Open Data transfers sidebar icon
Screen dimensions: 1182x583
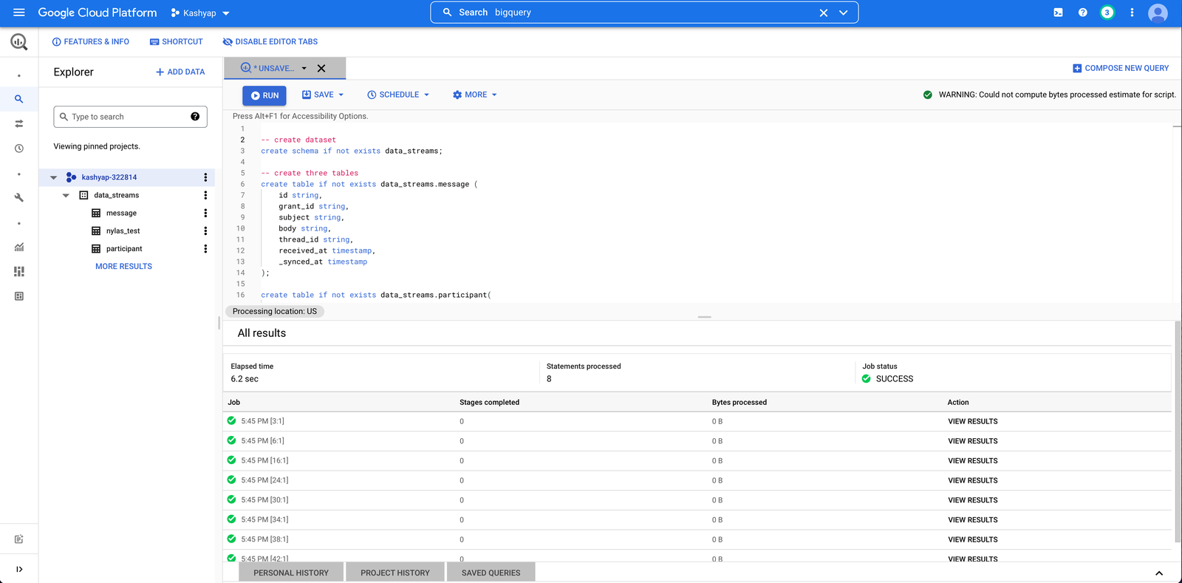(x=19, y=123)
